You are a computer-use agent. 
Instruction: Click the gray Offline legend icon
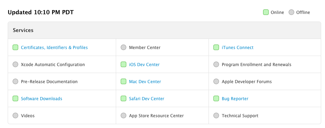pyautogui.click(x=291, y=13)
